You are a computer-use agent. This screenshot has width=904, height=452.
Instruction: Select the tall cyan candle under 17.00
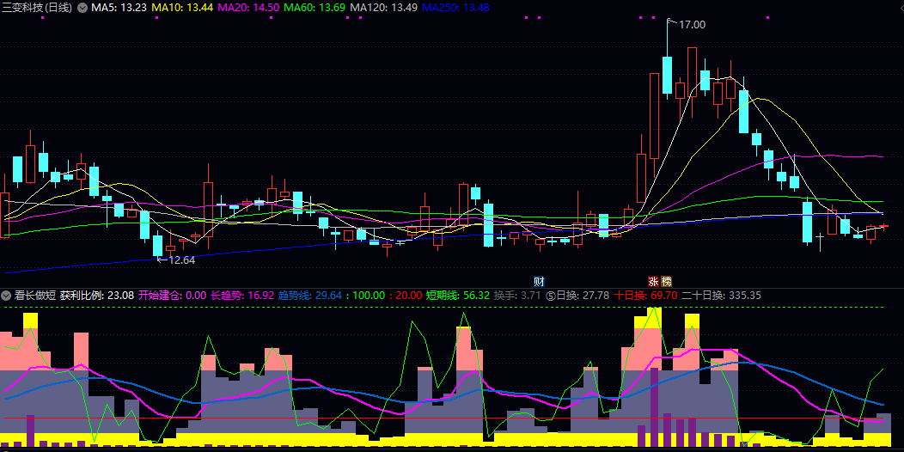[x=668, y=75]
